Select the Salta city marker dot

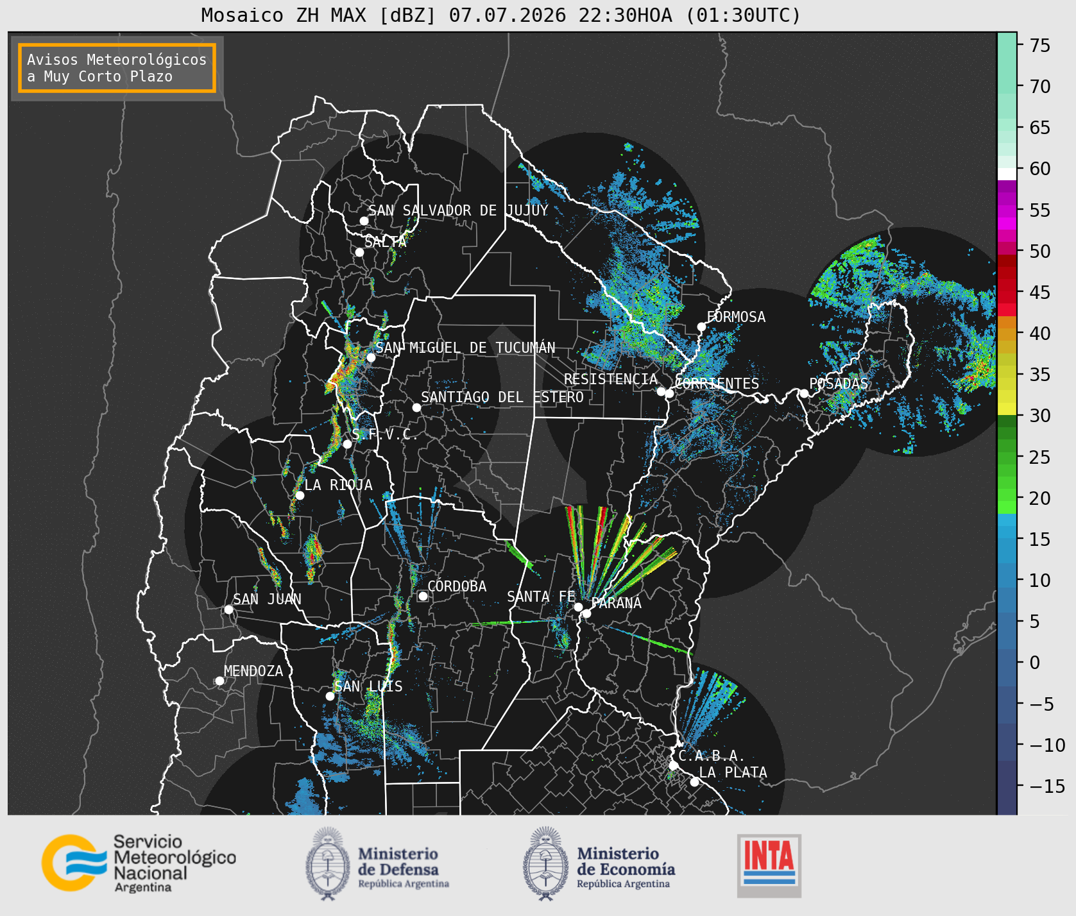coord(359,252)
